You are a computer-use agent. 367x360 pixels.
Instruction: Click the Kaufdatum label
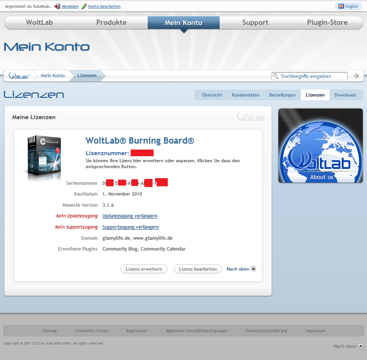pos(86,194)
